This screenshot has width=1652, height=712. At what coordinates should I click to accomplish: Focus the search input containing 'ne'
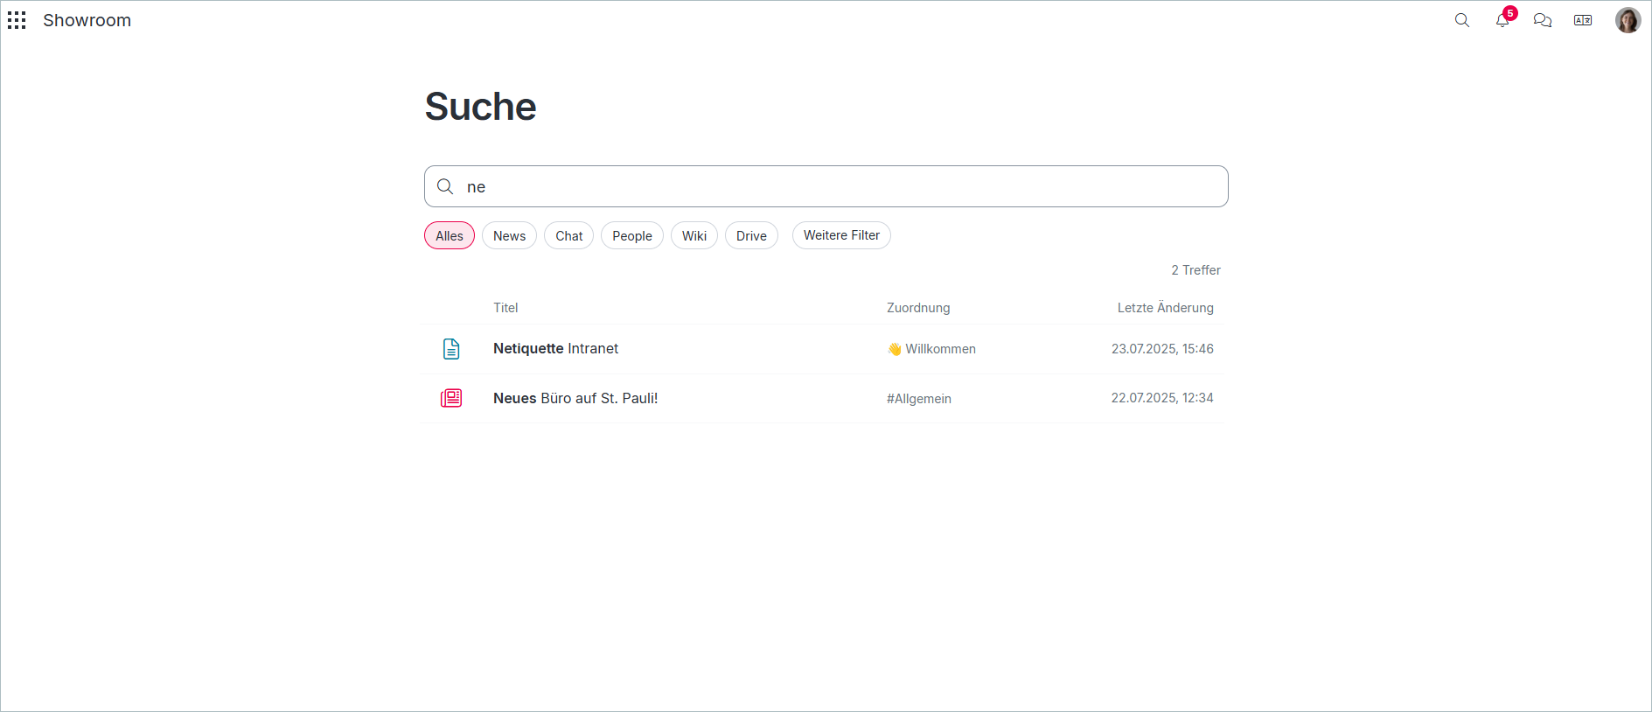coord(826,186)
